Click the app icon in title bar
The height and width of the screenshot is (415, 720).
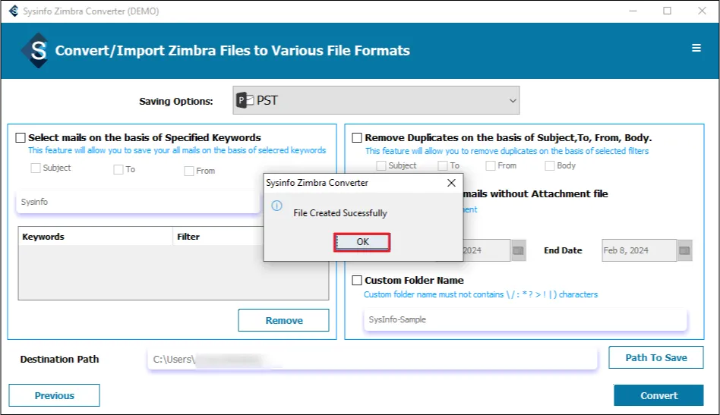point(13,11)
